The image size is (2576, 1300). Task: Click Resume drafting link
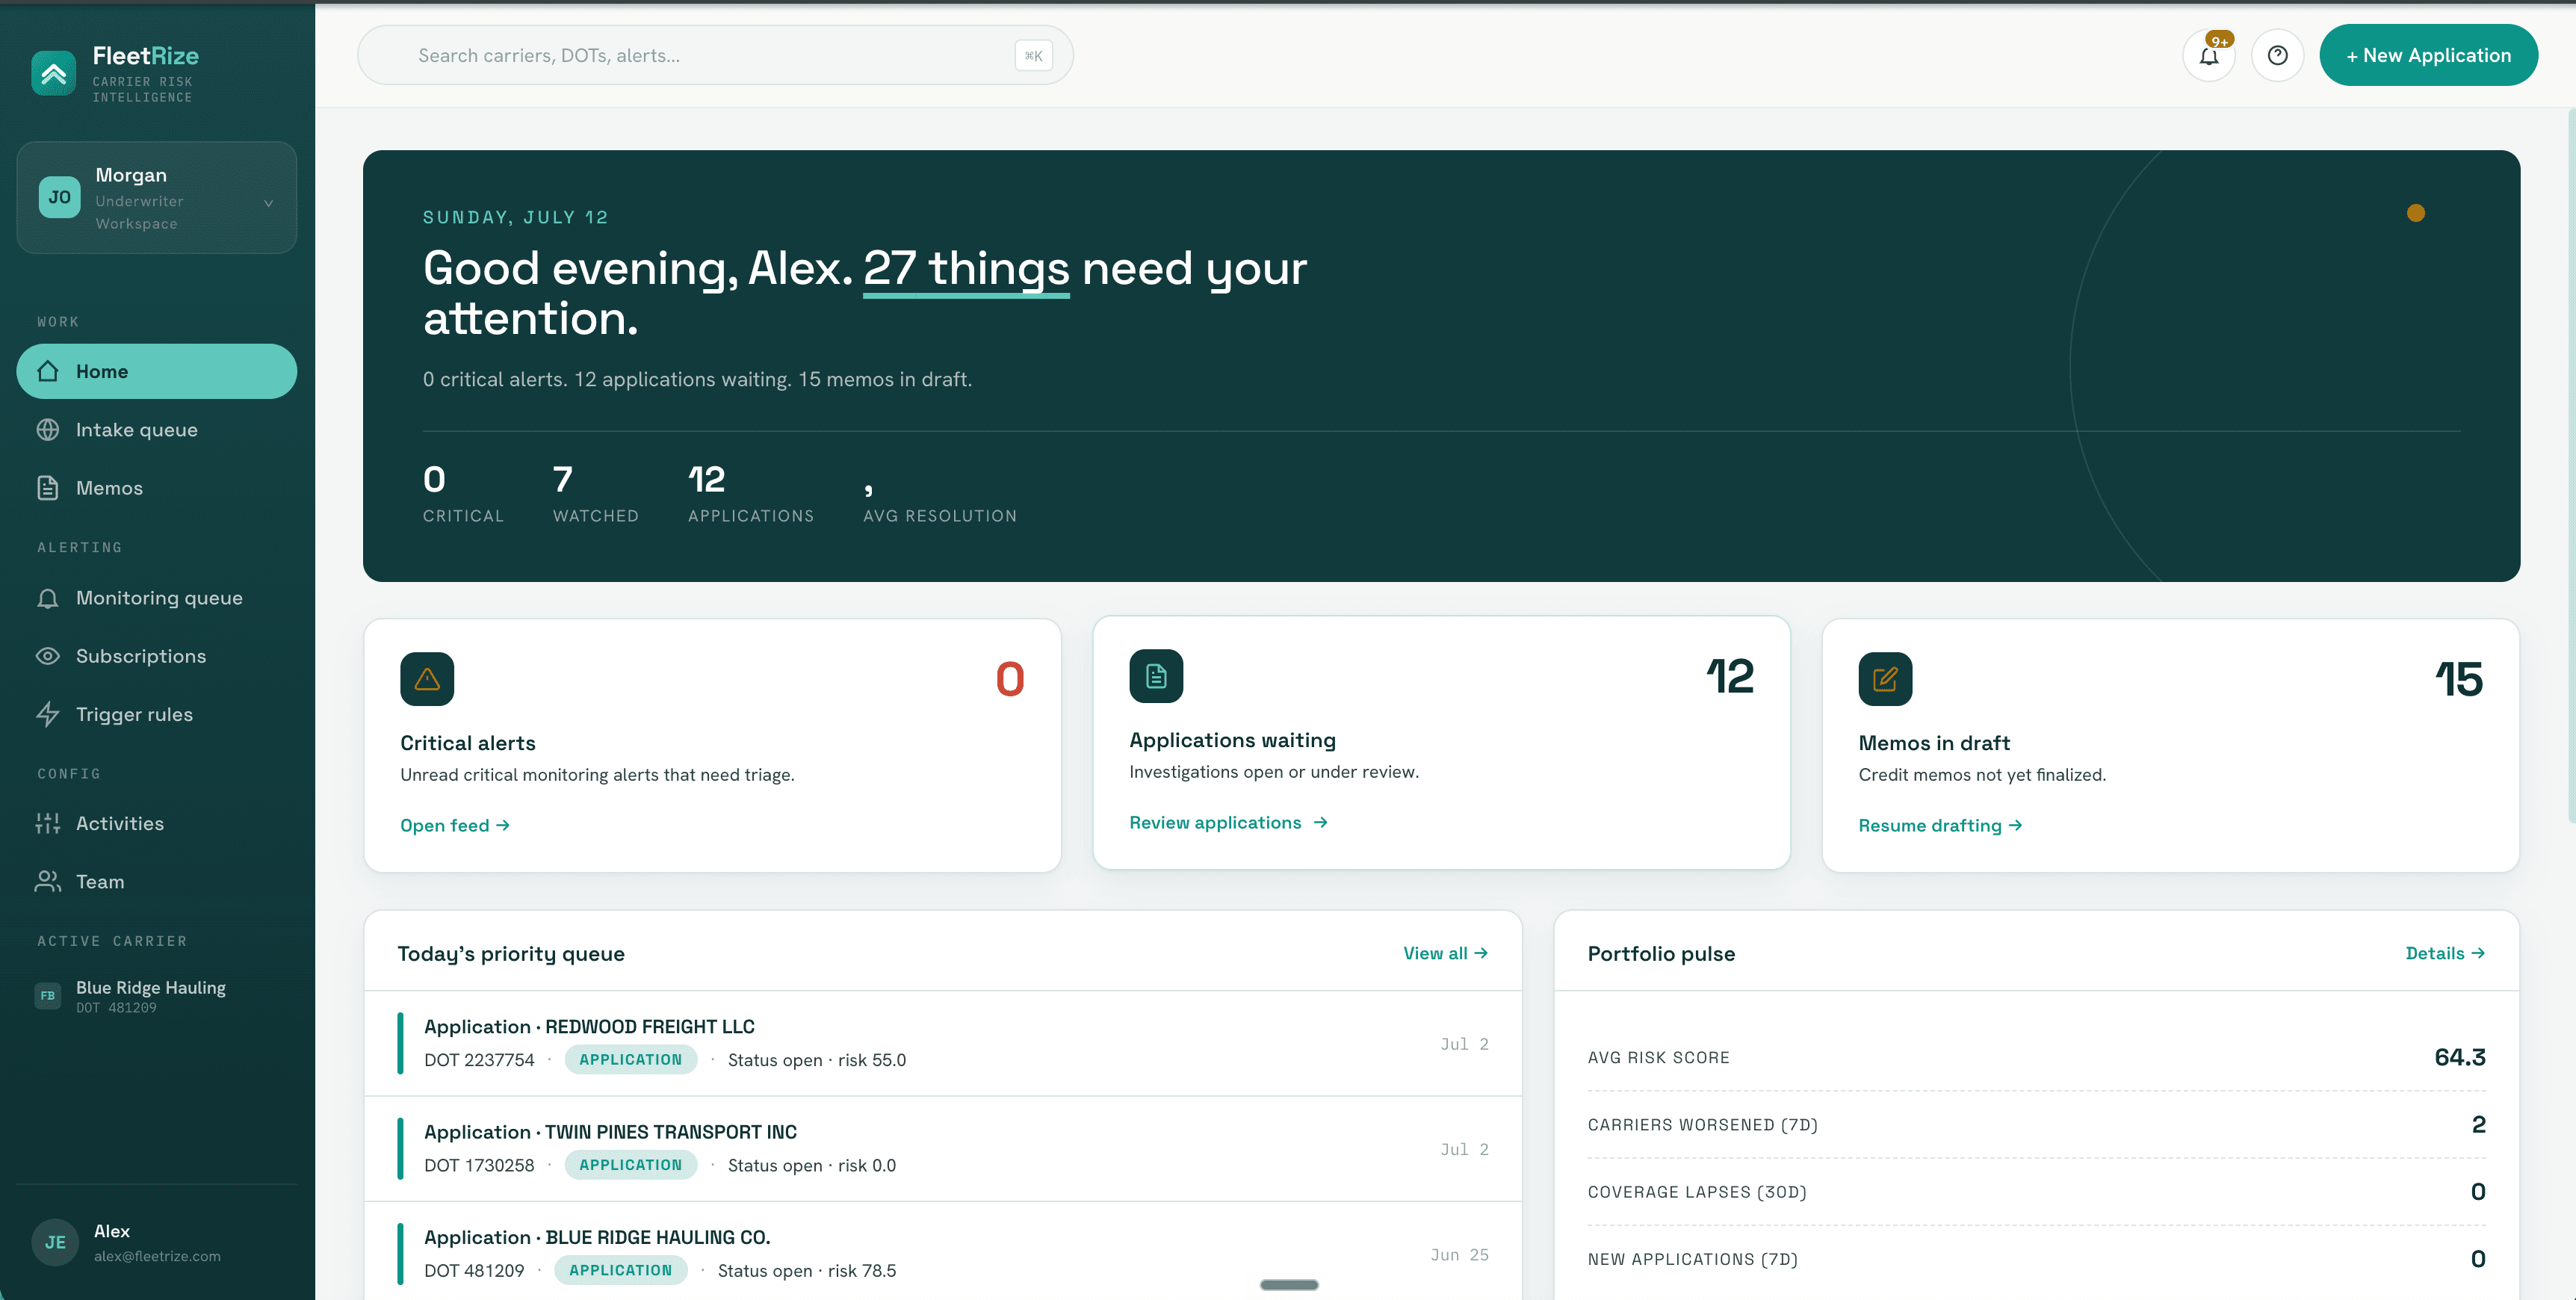coord(1940,825)
